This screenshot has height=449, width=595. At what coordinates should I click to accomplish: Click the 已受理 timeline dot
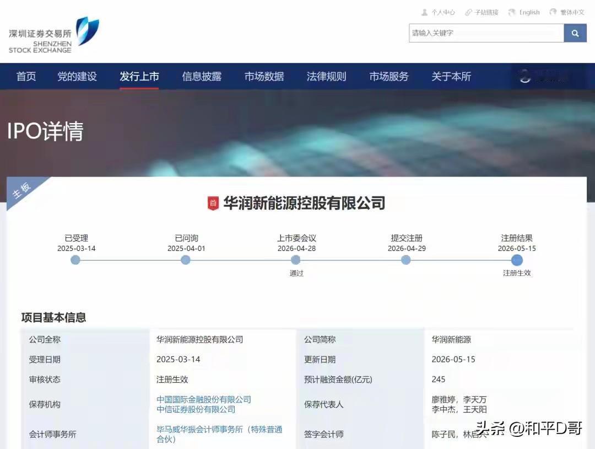coord(75,260)
